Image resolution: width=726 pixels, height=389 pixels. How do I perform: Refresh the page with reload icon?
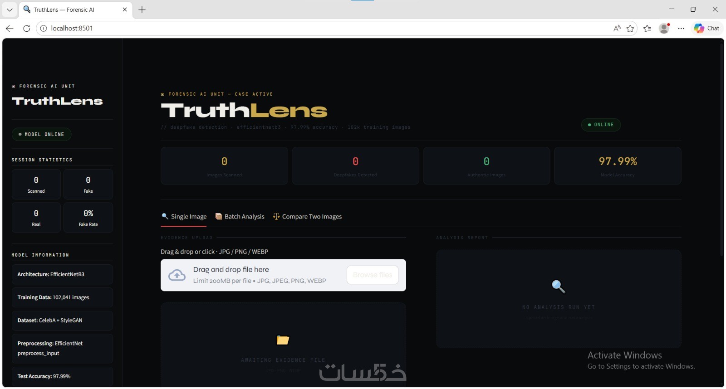27,28
